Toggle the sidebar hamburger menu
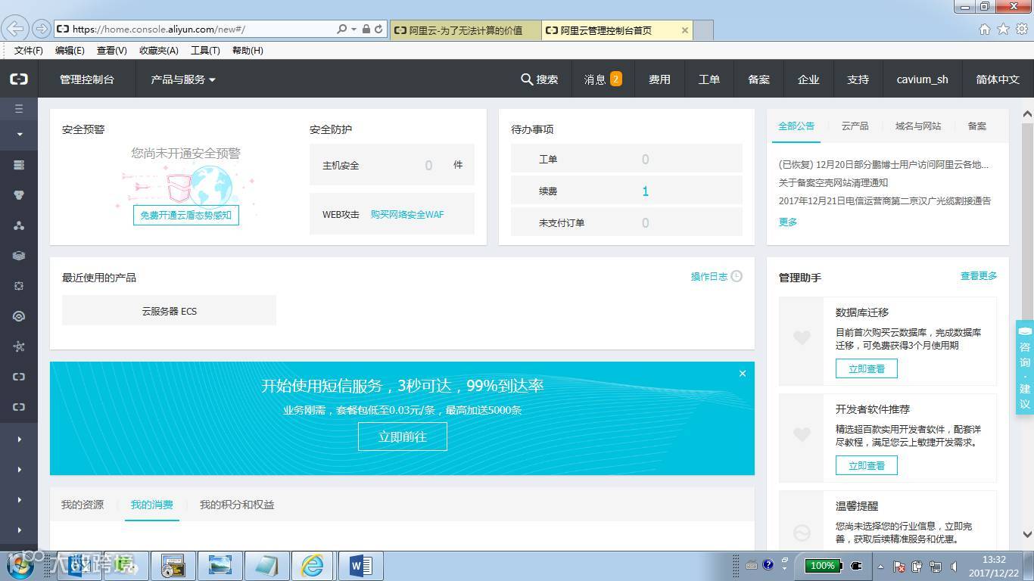The image size is (1034, 581). (x=19, y=109)
